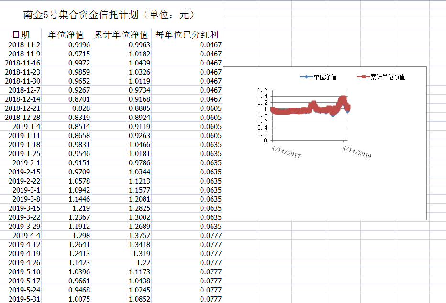The height and width of the screenshot is (303, 446).
Task: Select date cell 2018-12-28
Action: click(x=21, y=117)
